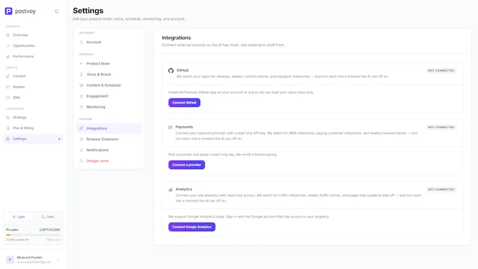Image resolution: width=478 pixels, height=269 pixels.
Task: Open Strategy page
Action: [33, 117]
